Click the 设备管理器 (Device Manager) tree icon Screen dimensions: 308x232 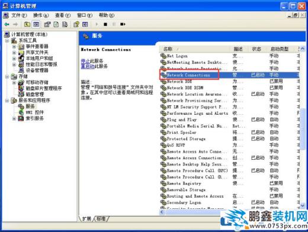[x=21, y=70]
